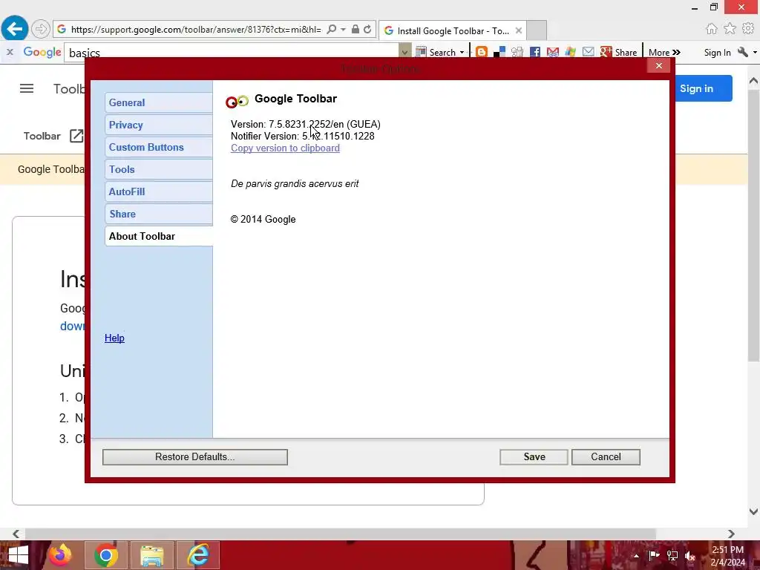Open the Toolbar external link icon

[76, 136]
